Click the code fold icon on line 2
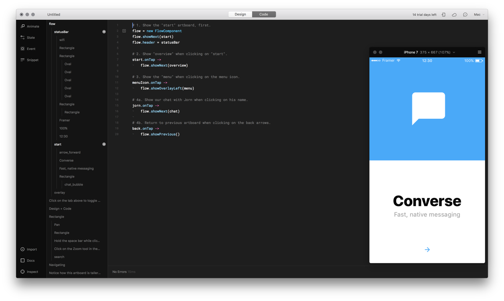The width and height of the screenshot is (504, 301). click(x=124, y=31)
